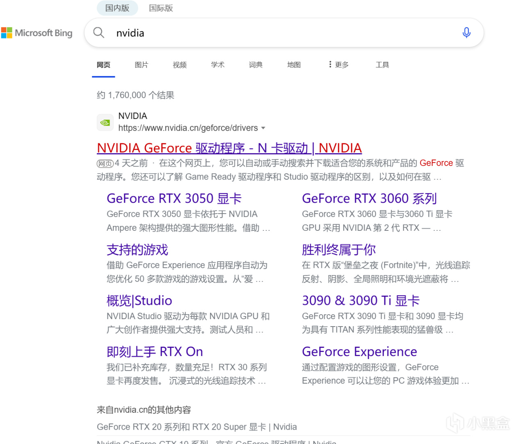Image resolution: width=525 pixels, height=444 pixels.
Task: Open the 更多 three-dot menu
Action: click(x=338, y=64)
